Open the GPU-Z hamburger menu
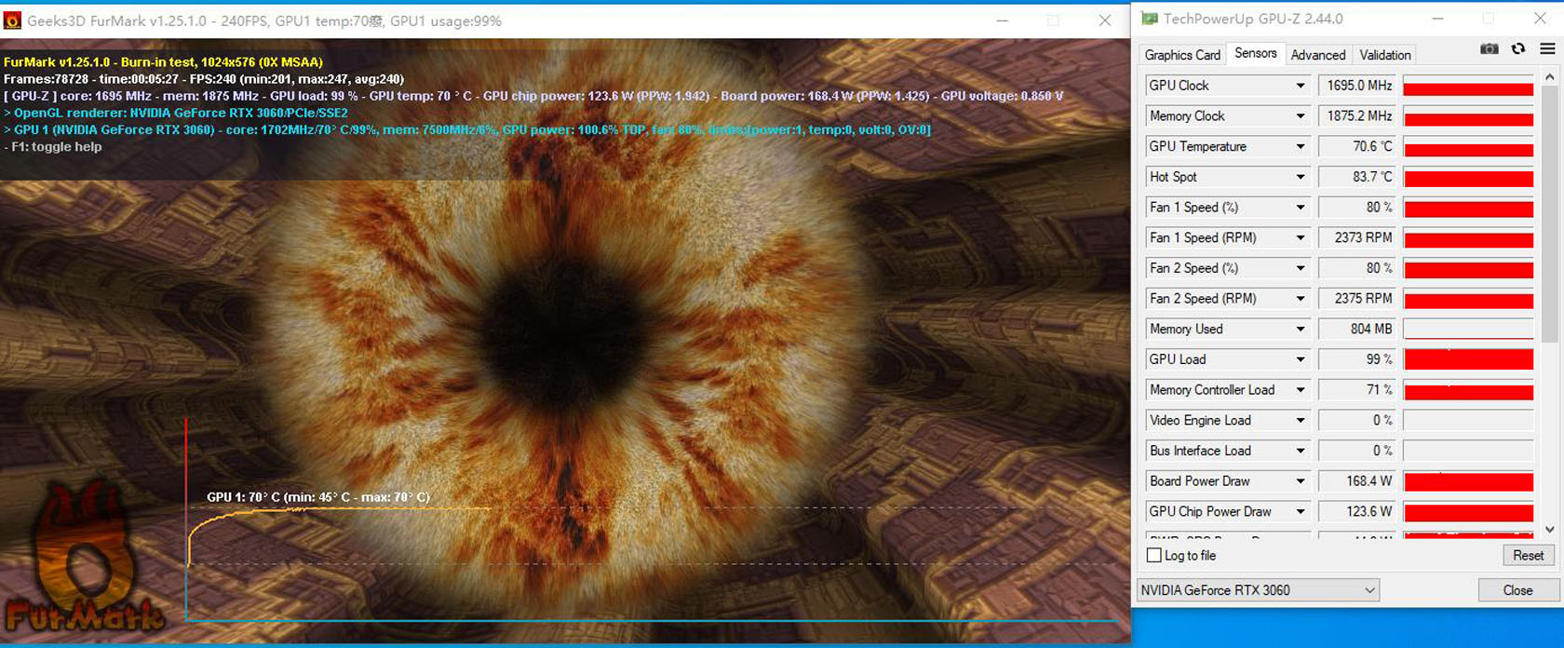 point(1547,49)
